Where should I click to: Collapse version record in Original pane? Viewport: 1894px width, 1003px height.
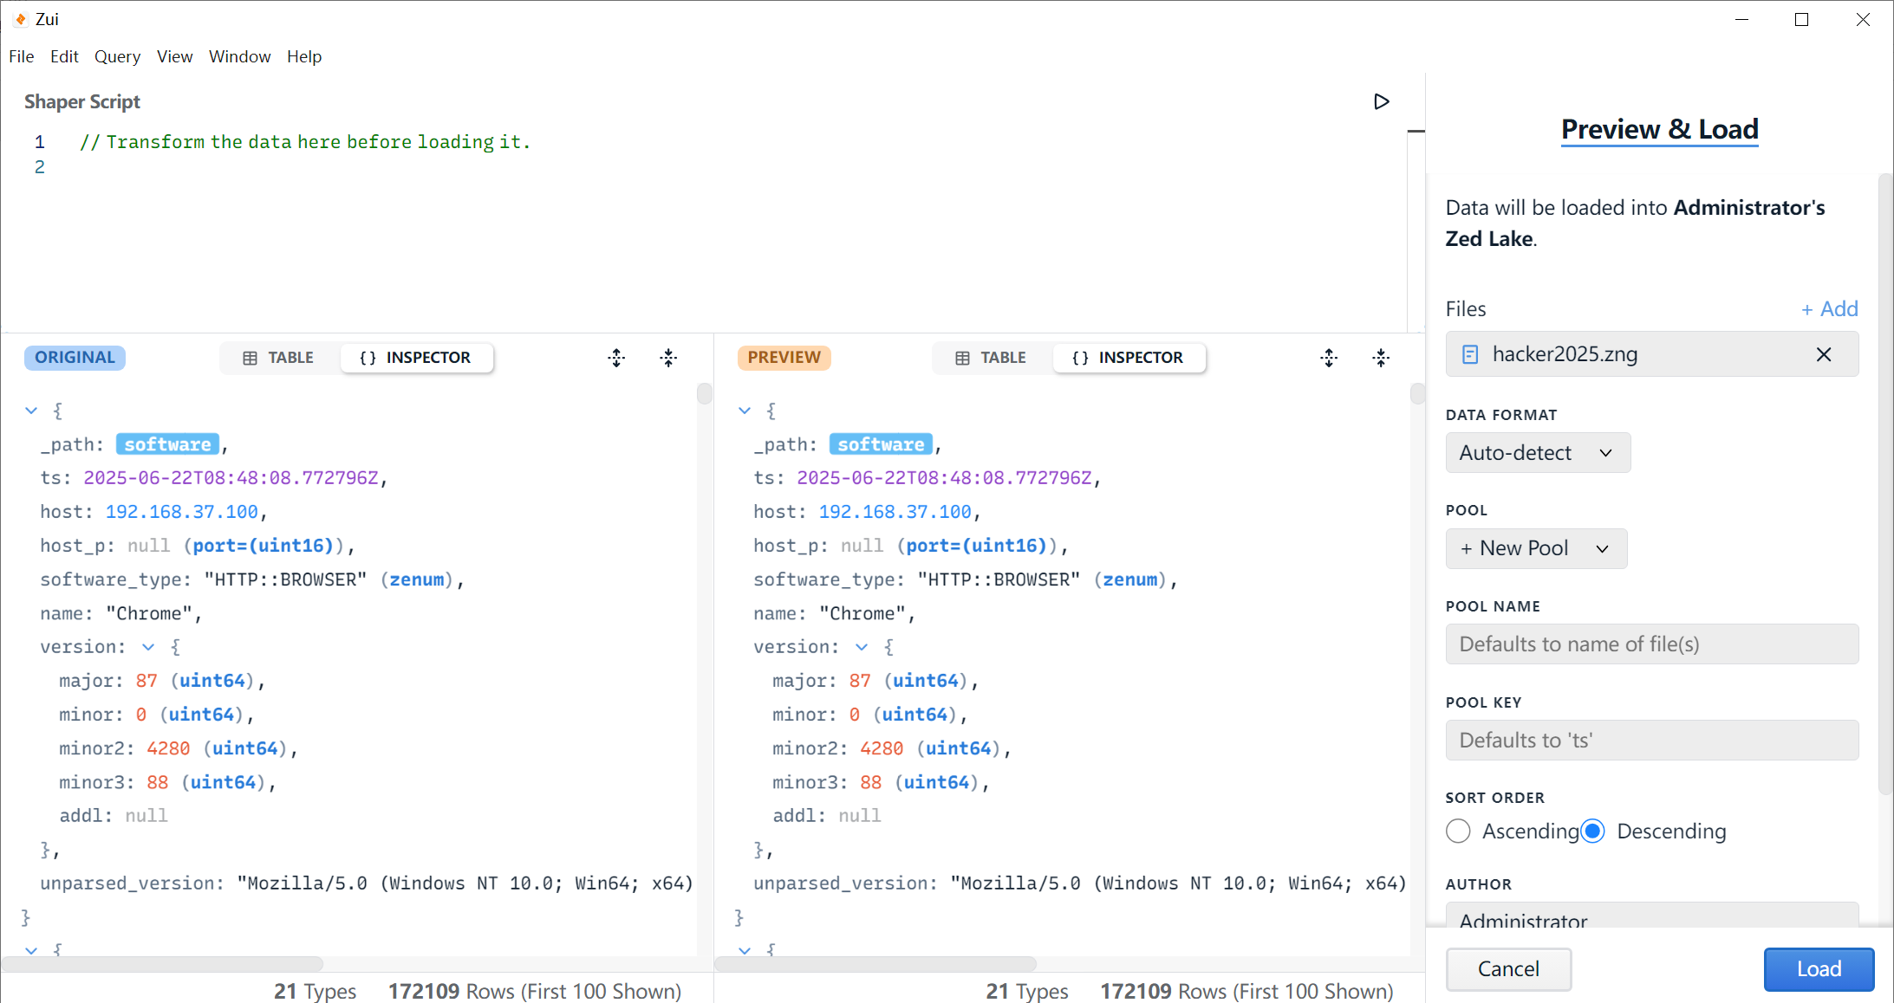[148, 647]
